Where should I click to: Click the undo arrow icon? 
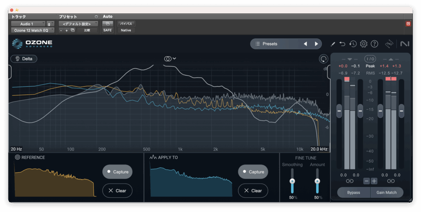[342, 44]
